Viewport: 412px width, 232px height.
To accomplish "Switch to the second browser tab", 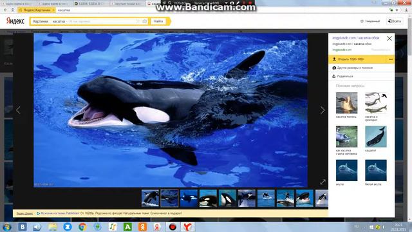I will (x=55, y=4).
